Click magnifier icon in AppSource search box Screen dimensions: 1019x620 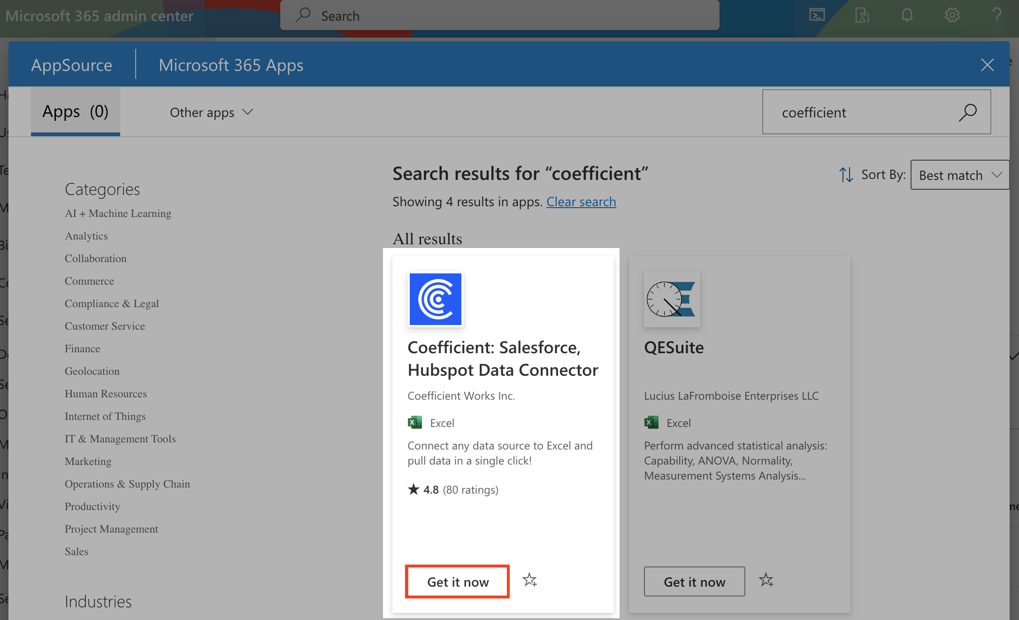[x=968, y=113]
